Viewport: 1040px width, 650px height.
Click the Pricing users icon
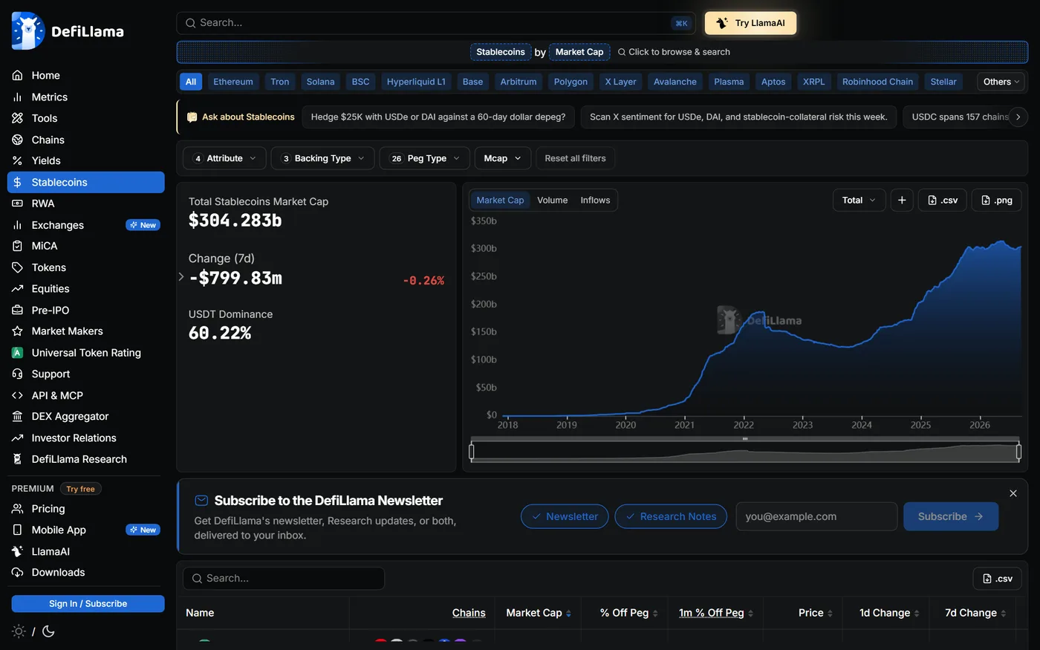pos(17,509)
